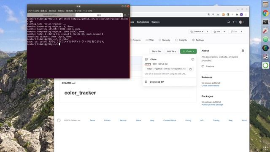The width and height of the screenshot is (270, 152).
Task: Select the GitHub CLI clone option
Action: (x=163, y=64)
